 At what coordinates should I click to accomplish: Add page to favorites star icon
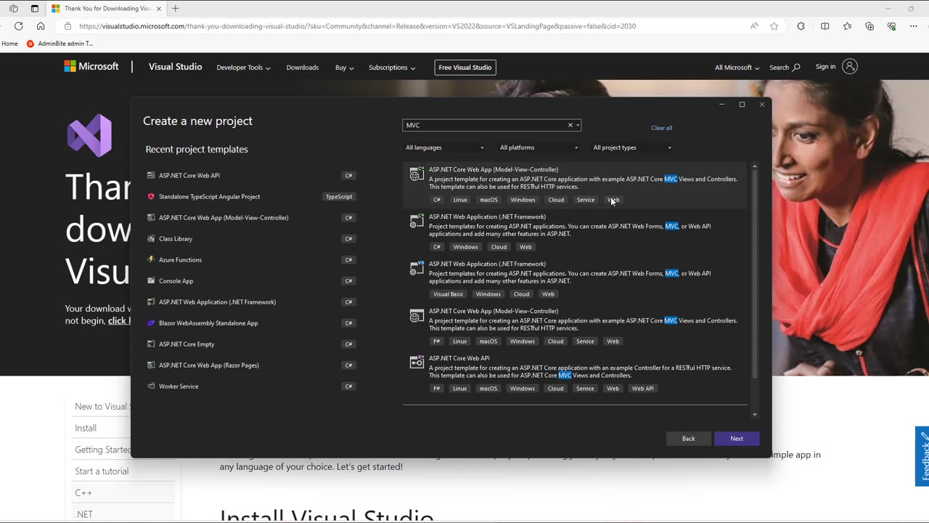tap(774, 26)
